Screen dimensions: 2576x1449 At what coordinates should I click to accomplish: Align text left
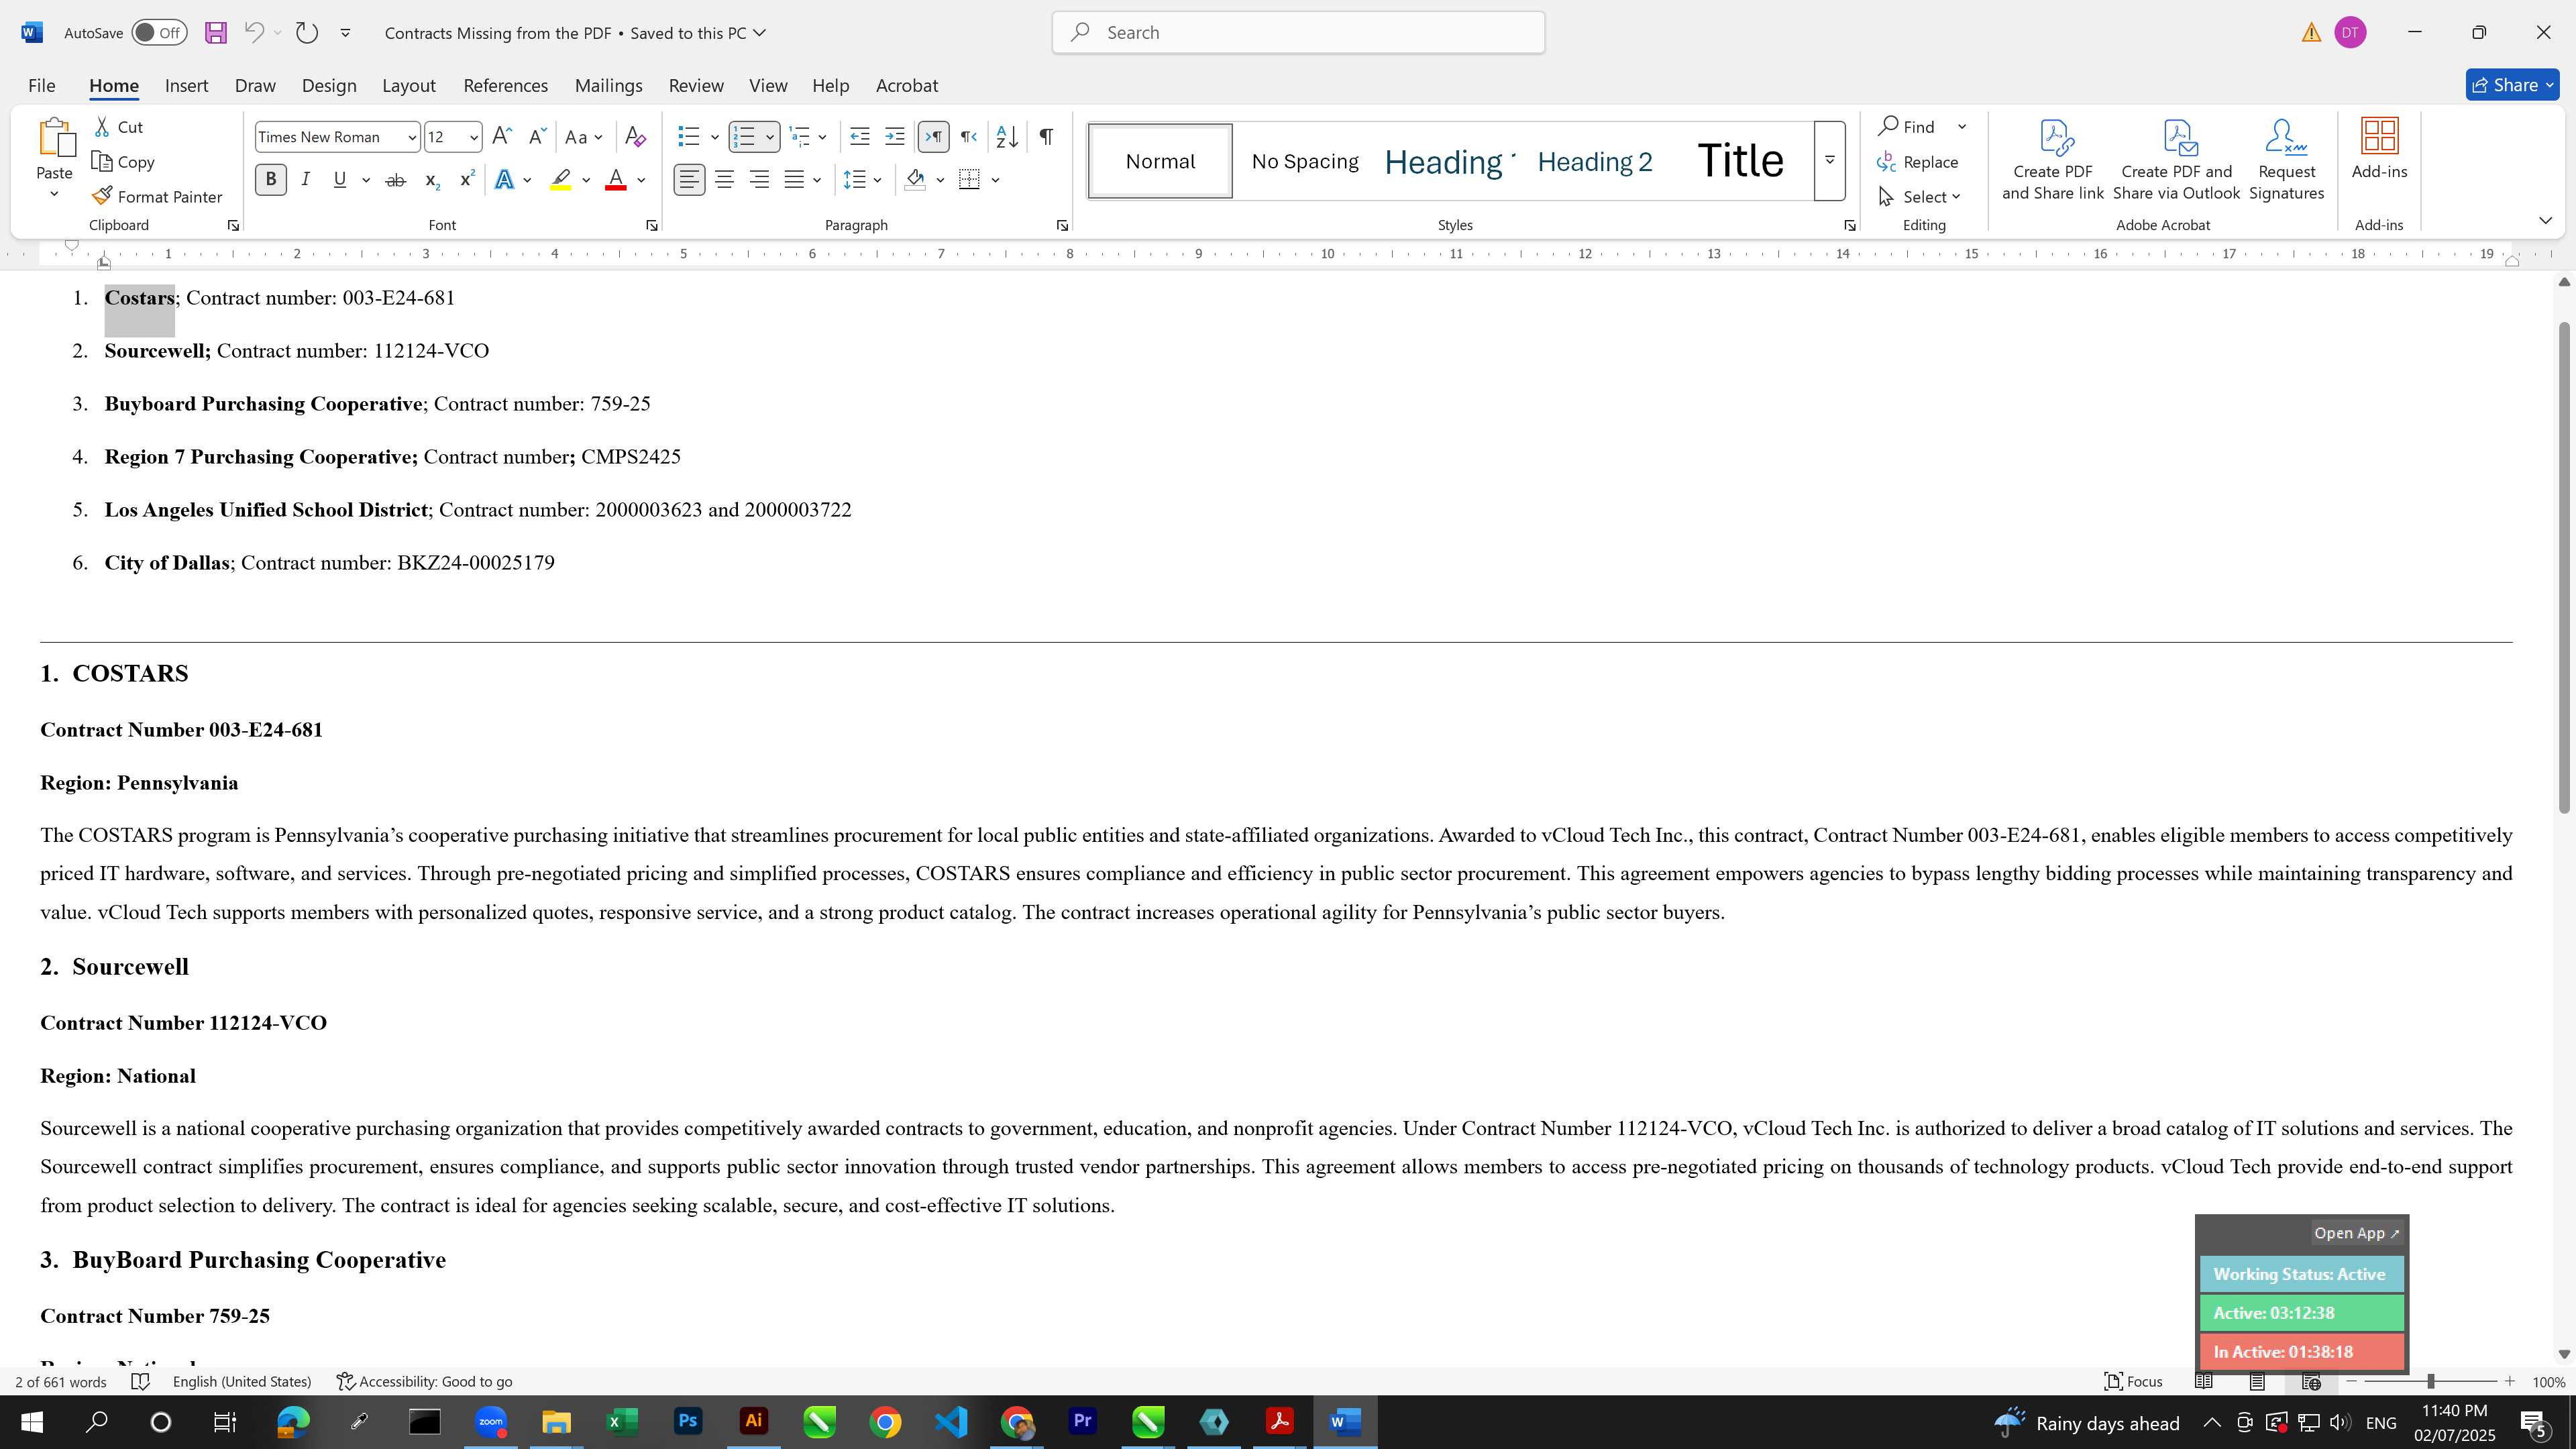[689, 180]
